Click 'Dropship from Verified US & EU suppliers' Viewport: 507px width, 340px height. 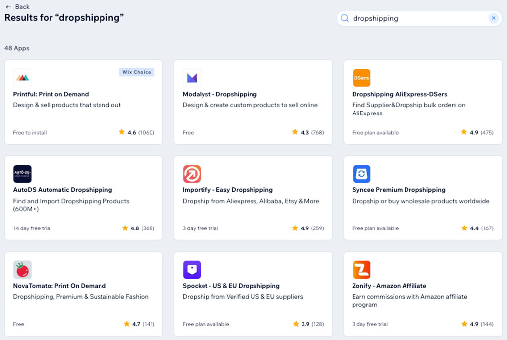(243, 297)
